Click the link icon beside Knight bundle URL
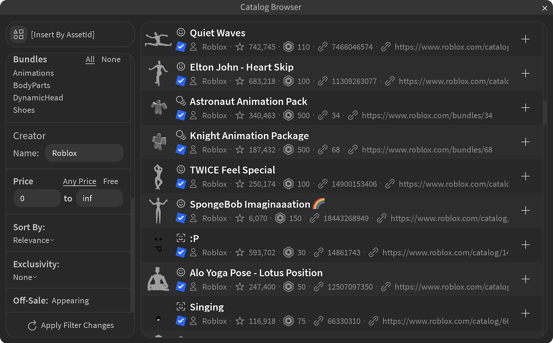Screen dimensions: 553x343 pyautogui.click(x=353, y=150)
